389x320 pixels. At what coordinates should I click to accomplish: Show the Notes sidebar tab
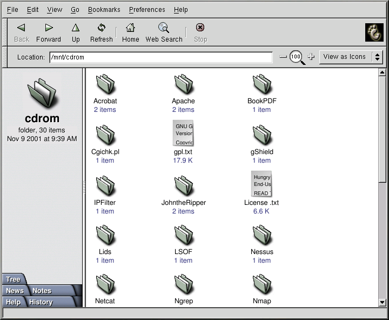pos(42,291)
